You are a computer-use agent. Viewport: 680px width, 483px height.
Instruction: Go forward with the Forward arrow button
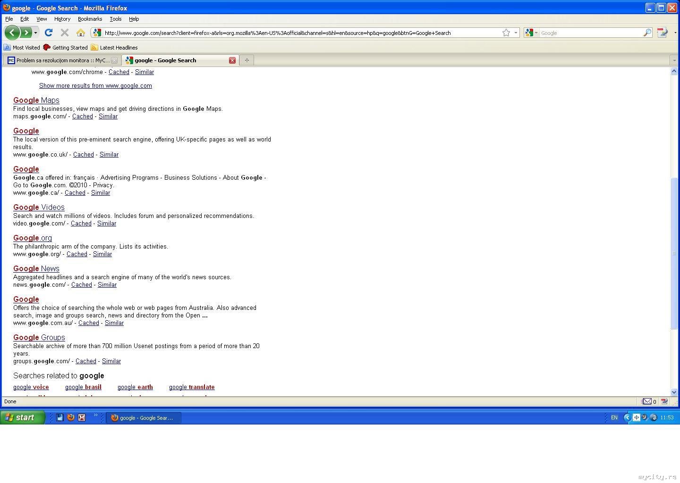[26, 33]
